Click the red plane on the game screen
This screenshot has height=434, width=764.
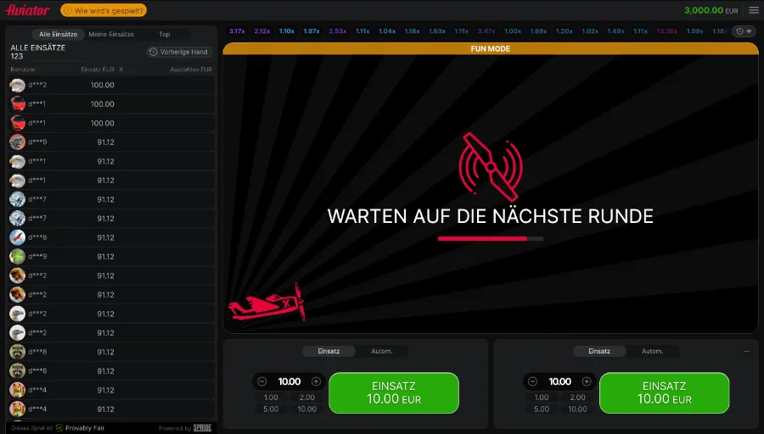tap(267, 303)
